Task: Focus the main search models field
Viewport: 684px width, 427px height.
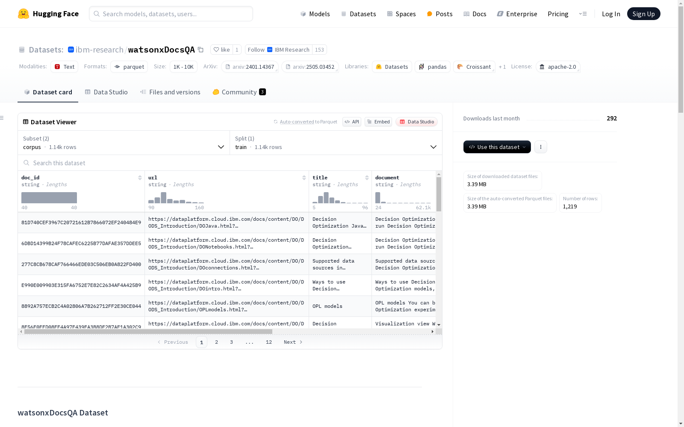Action: click(x=171, y=14)
